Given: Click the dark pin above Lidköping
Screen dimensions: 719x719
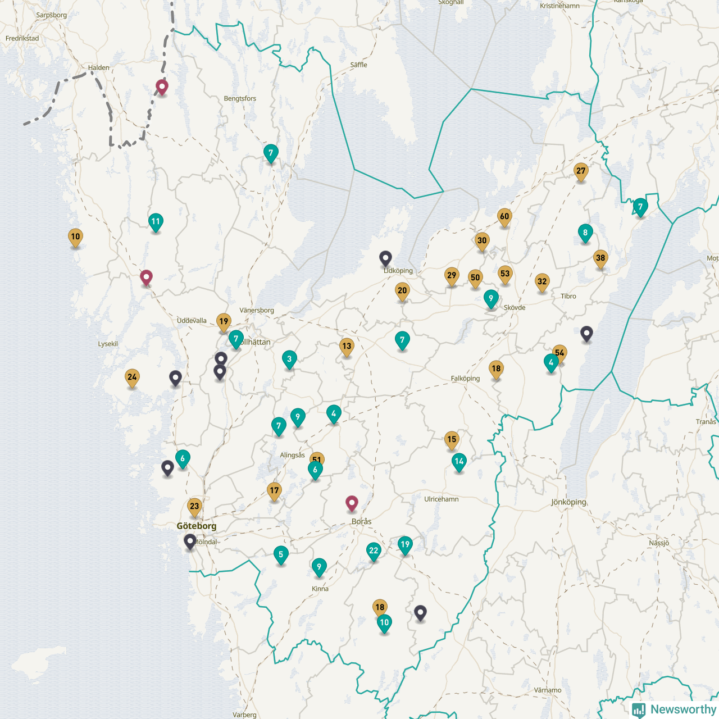Looking at the screenshot, I should [385, 258].
